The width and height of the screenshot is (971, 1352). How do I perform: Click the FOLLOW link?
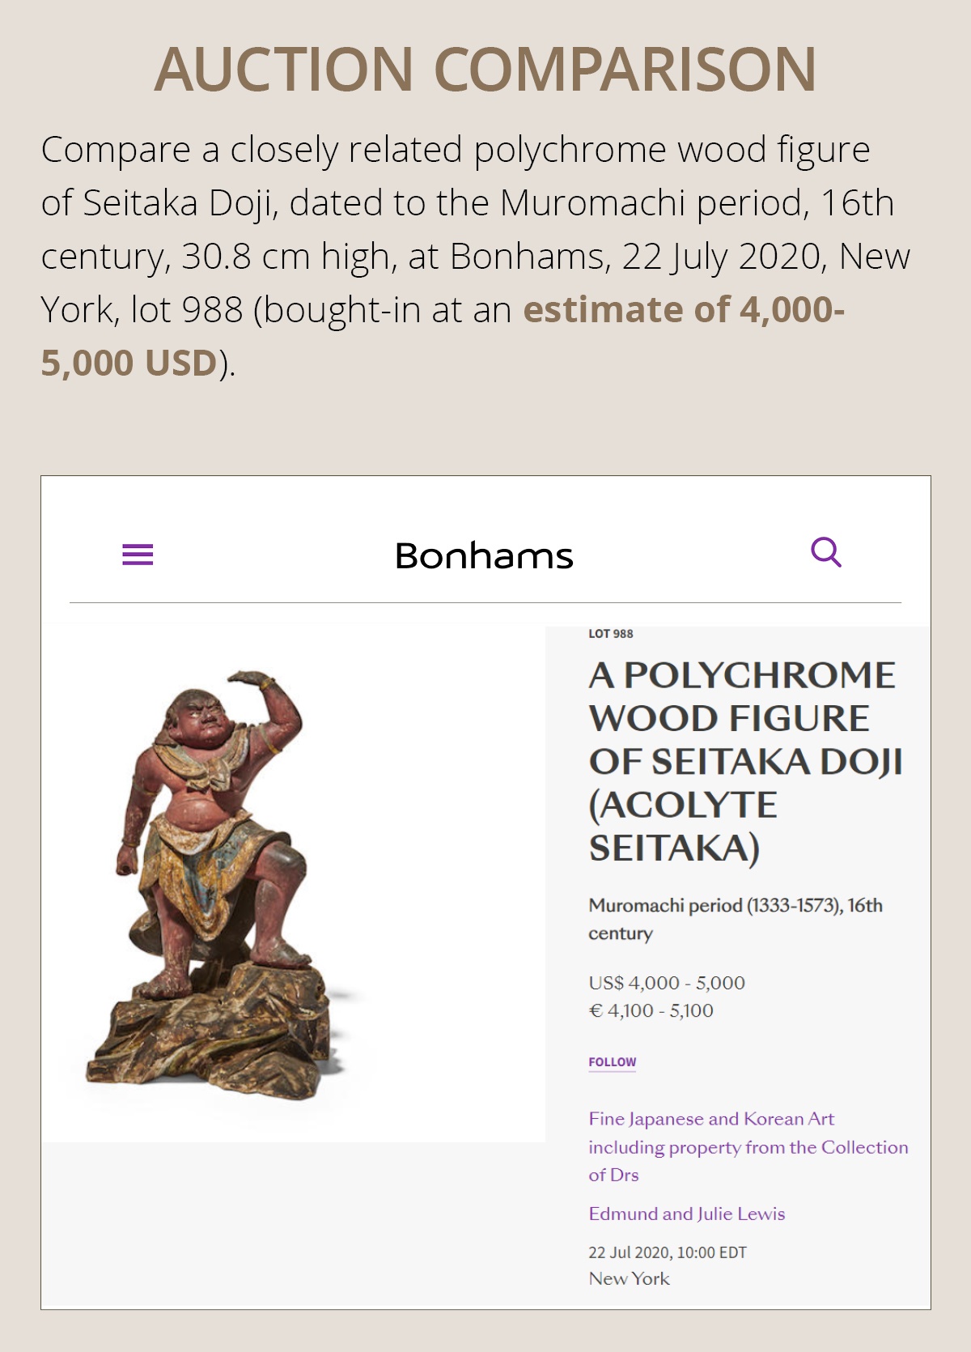tap(612, 1062)
